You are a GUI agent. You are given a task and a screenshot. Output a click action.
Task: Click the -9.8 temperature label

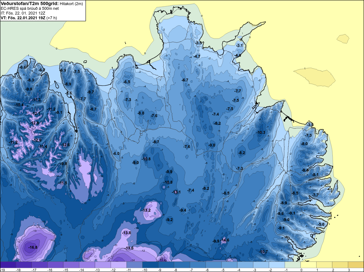[x=64, y=164]
